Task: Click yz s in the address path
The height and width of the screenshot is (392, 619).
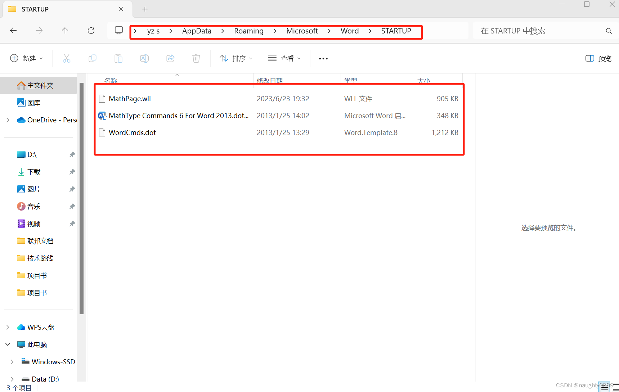Action: (153, 31)
